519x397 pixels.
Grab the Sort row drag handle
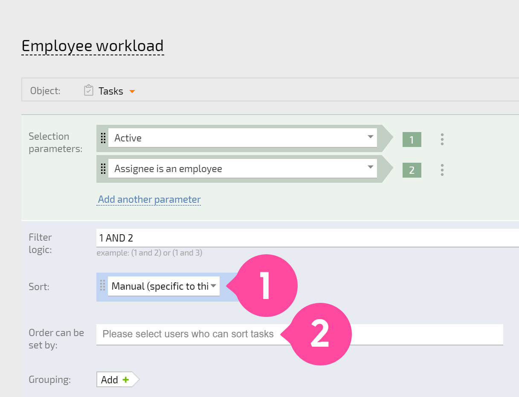click(x=102, y=285)
